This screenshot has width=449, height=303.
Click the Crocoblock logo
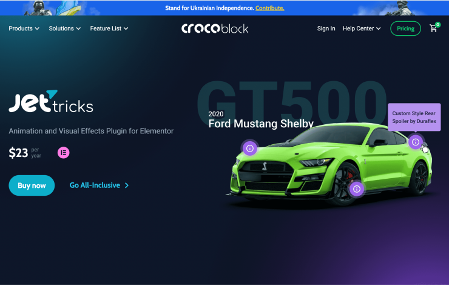tap(215, 28)
